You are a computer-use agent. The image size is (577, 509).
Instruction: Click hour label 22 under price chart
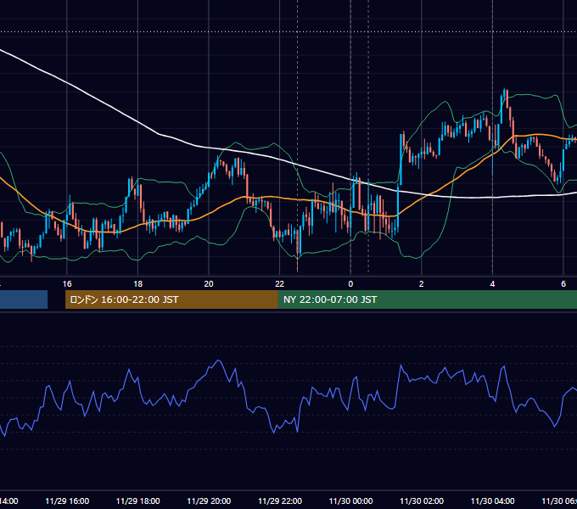[280, 284]
